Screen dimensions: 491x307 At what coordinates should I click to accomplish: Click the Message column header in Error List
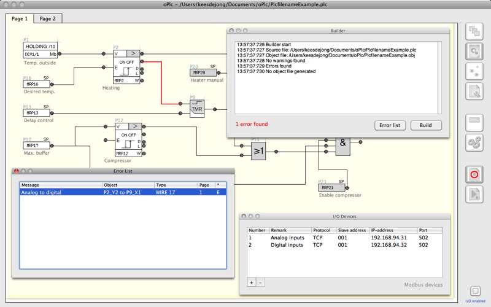pos(61,185)
